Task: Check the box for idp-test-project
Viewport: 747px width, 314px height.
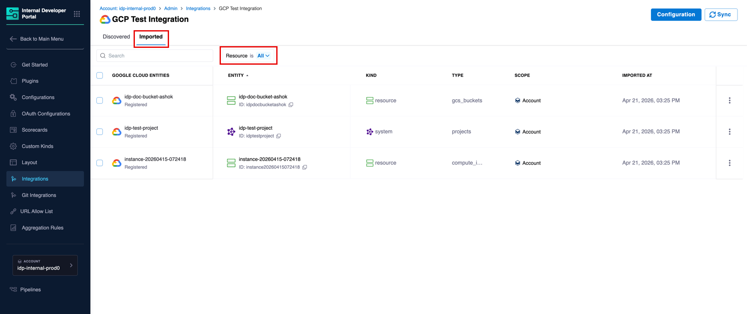Action: [x=100, y=132]
